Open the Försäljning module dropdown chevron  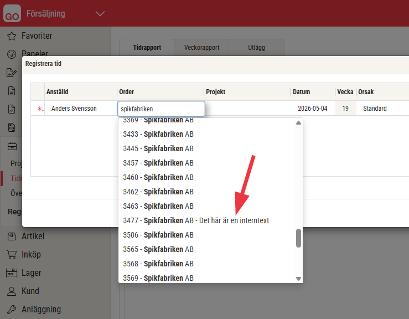pos(100,14)
